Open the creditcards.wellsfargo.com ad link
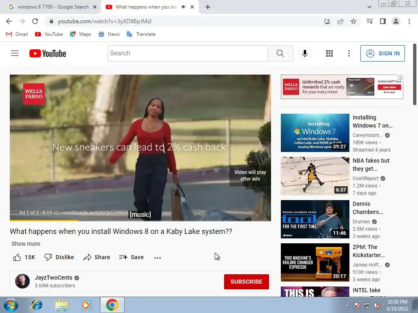 click(x=96, y=213)
